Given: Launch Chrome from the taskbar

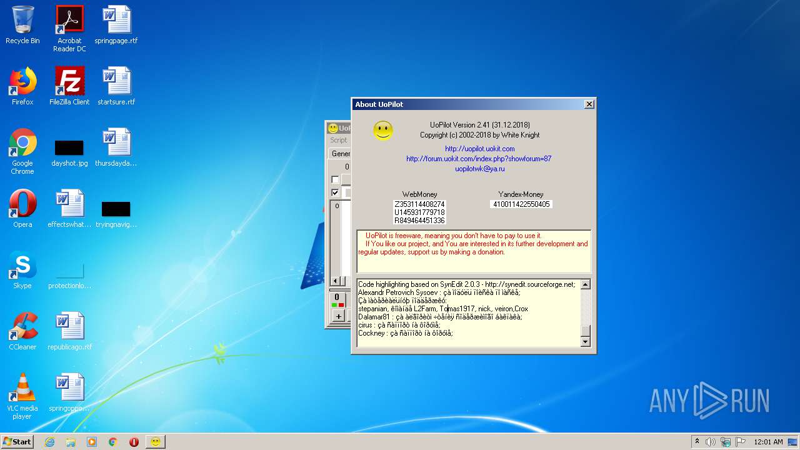Looking at the screenshot, I should pos(112,442).
